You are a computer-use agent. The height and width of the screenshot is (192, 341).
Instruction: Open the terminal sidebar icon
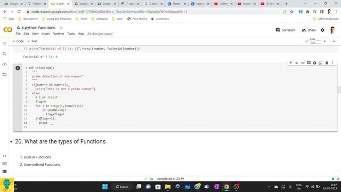4,172
